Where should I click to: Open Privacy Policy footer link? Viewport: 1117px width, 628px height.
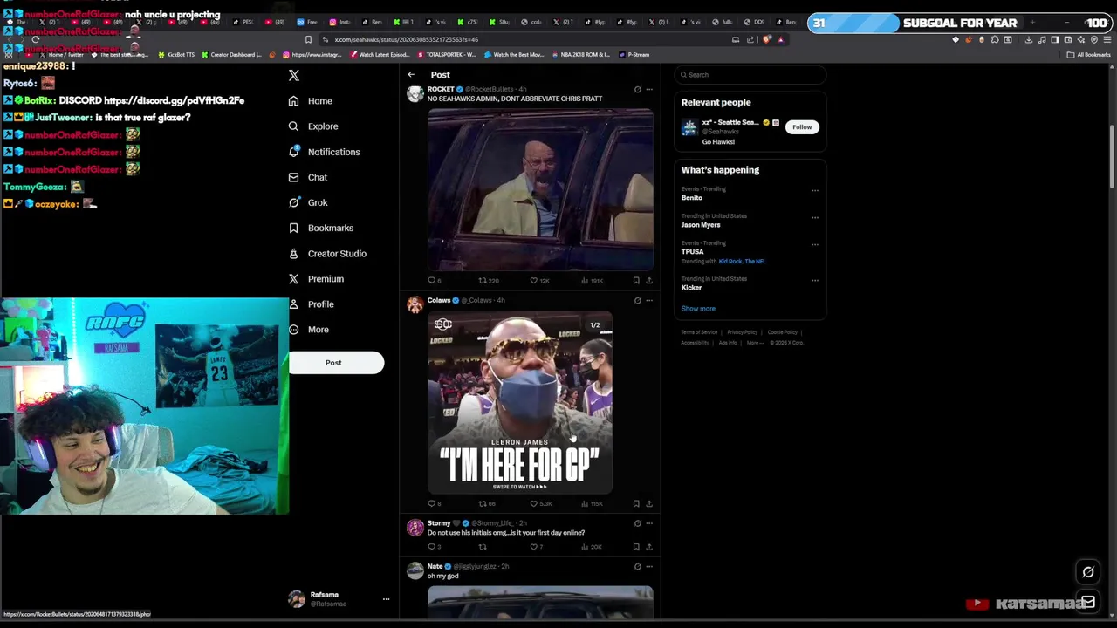(x=743, y=332)
